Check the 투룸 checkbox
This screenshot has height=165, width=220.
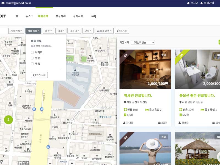[32, 64]
